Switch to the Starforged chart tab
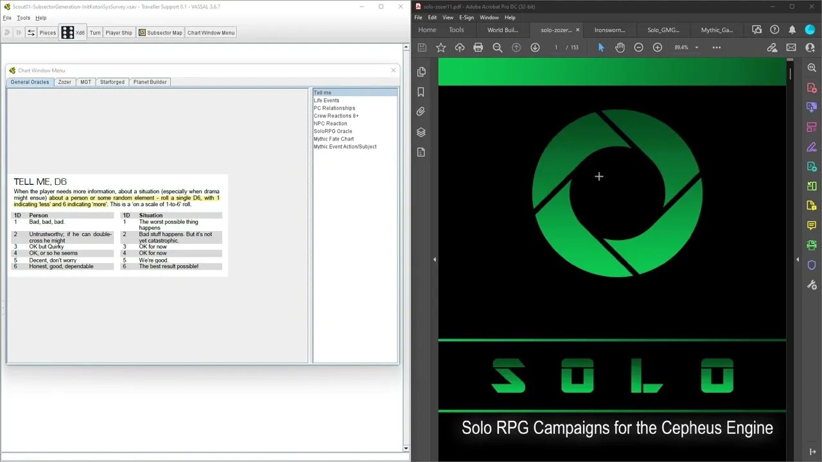The height and width of the screenshot is (462, 822). coord(112,82)
